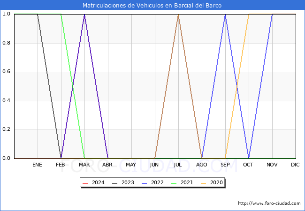Image resolution: width=305 pixels, height=211 pixels.
Task: Click the 2022 blue legend swatch
Action: click(x=145, y=183)
